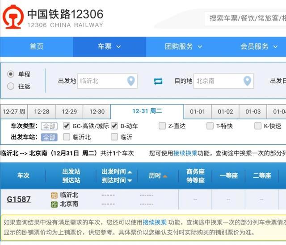Viewport: 286px width, 245px height.
Task: Expand the 会员服务 menu chevron
Action: pyautogui.click(x=275, y=47)
